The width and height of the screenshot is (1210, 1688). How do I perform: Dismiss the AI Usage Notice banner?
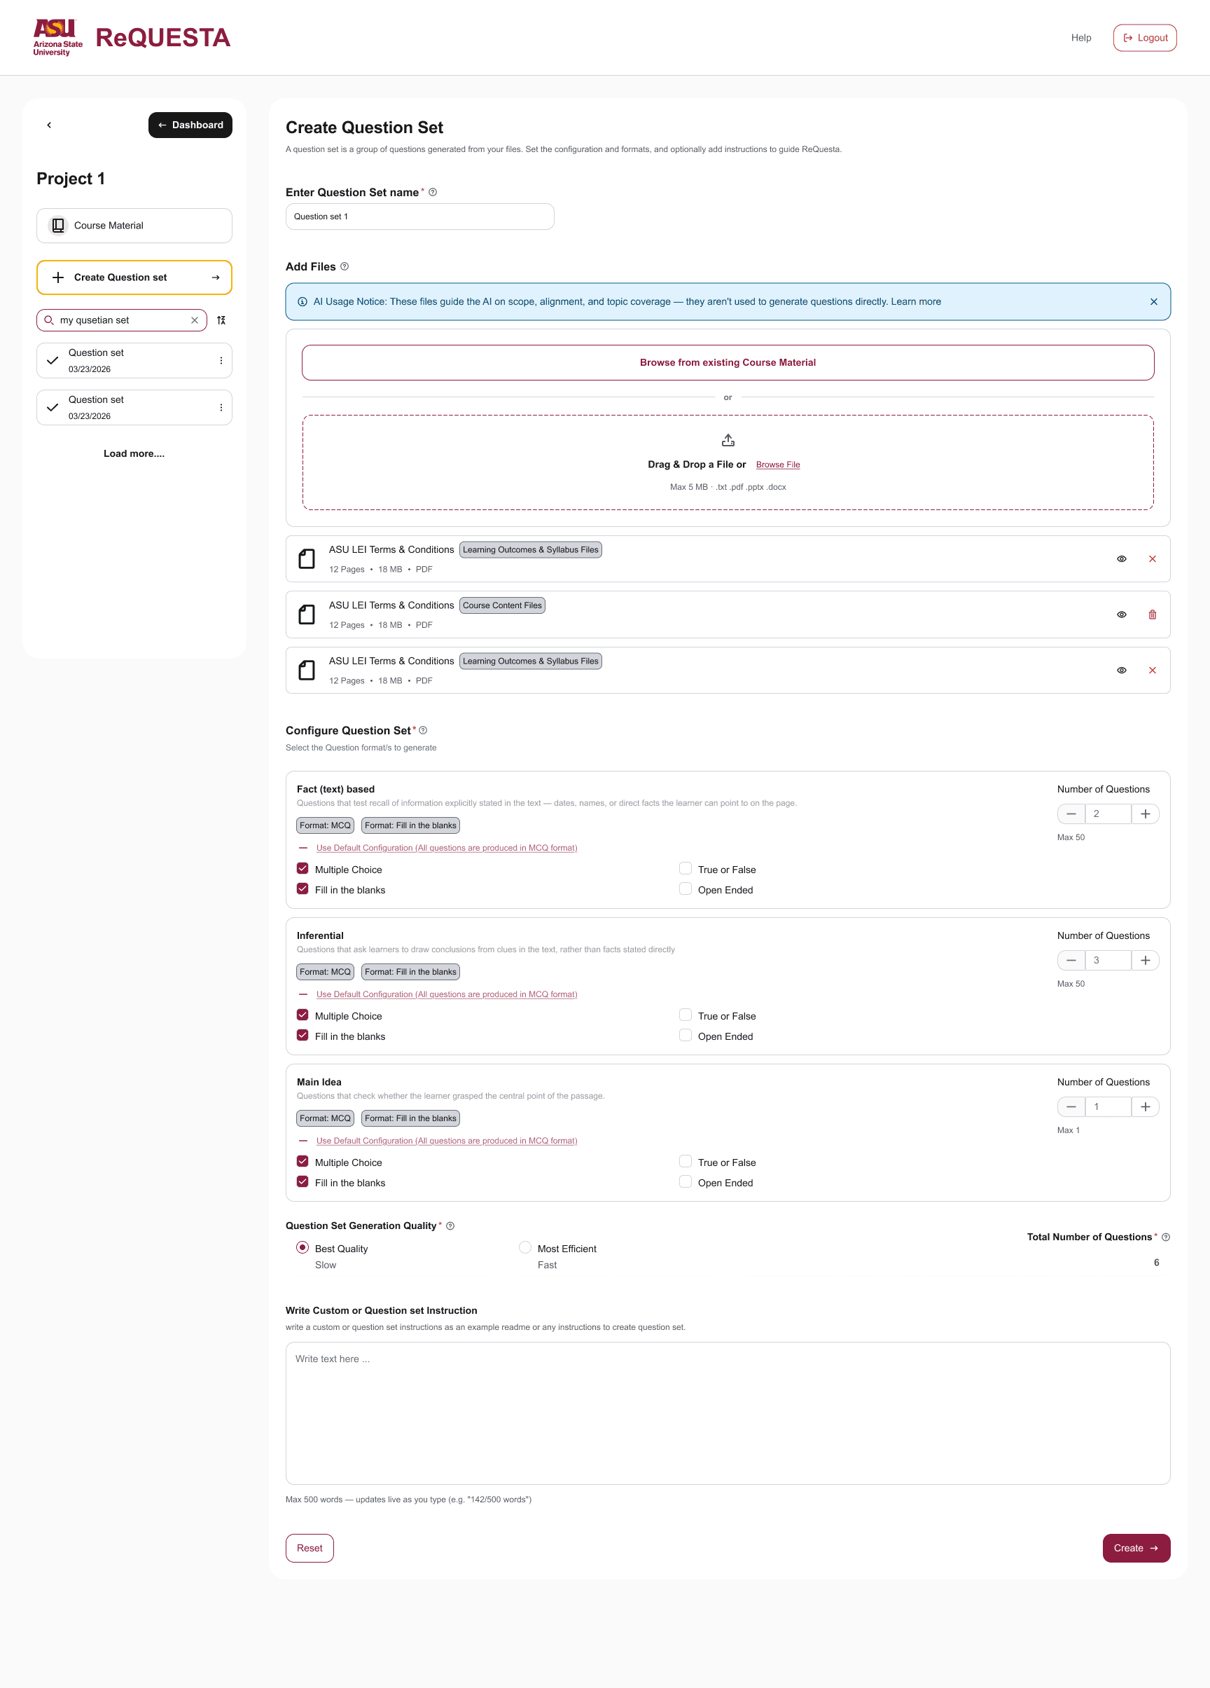(x=1153, y=301)
